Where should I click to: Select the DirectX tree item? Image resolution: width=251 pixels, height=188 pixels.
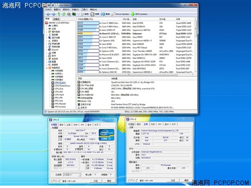pyautogui.click(x=53, y=50)
